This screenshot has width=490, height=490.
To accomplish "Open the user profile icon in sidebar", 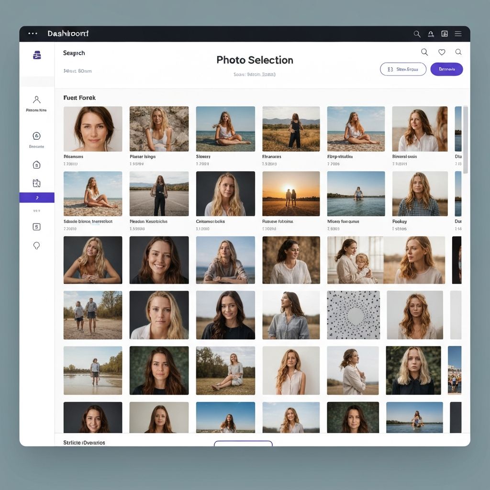I will 36,100.
